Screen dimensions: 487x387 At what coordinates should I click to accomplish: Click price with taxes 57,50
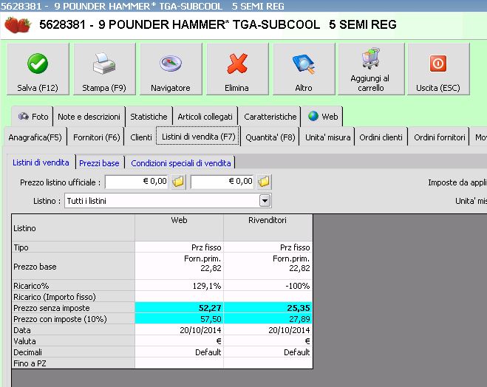click(180, 319)
